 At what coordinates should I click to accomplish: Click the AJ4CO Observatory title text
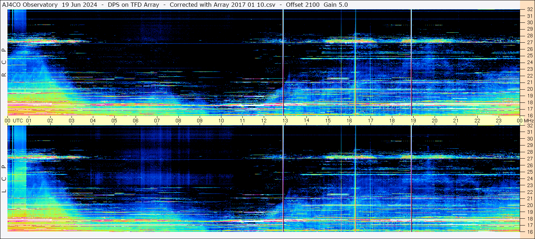pos(30,5)
